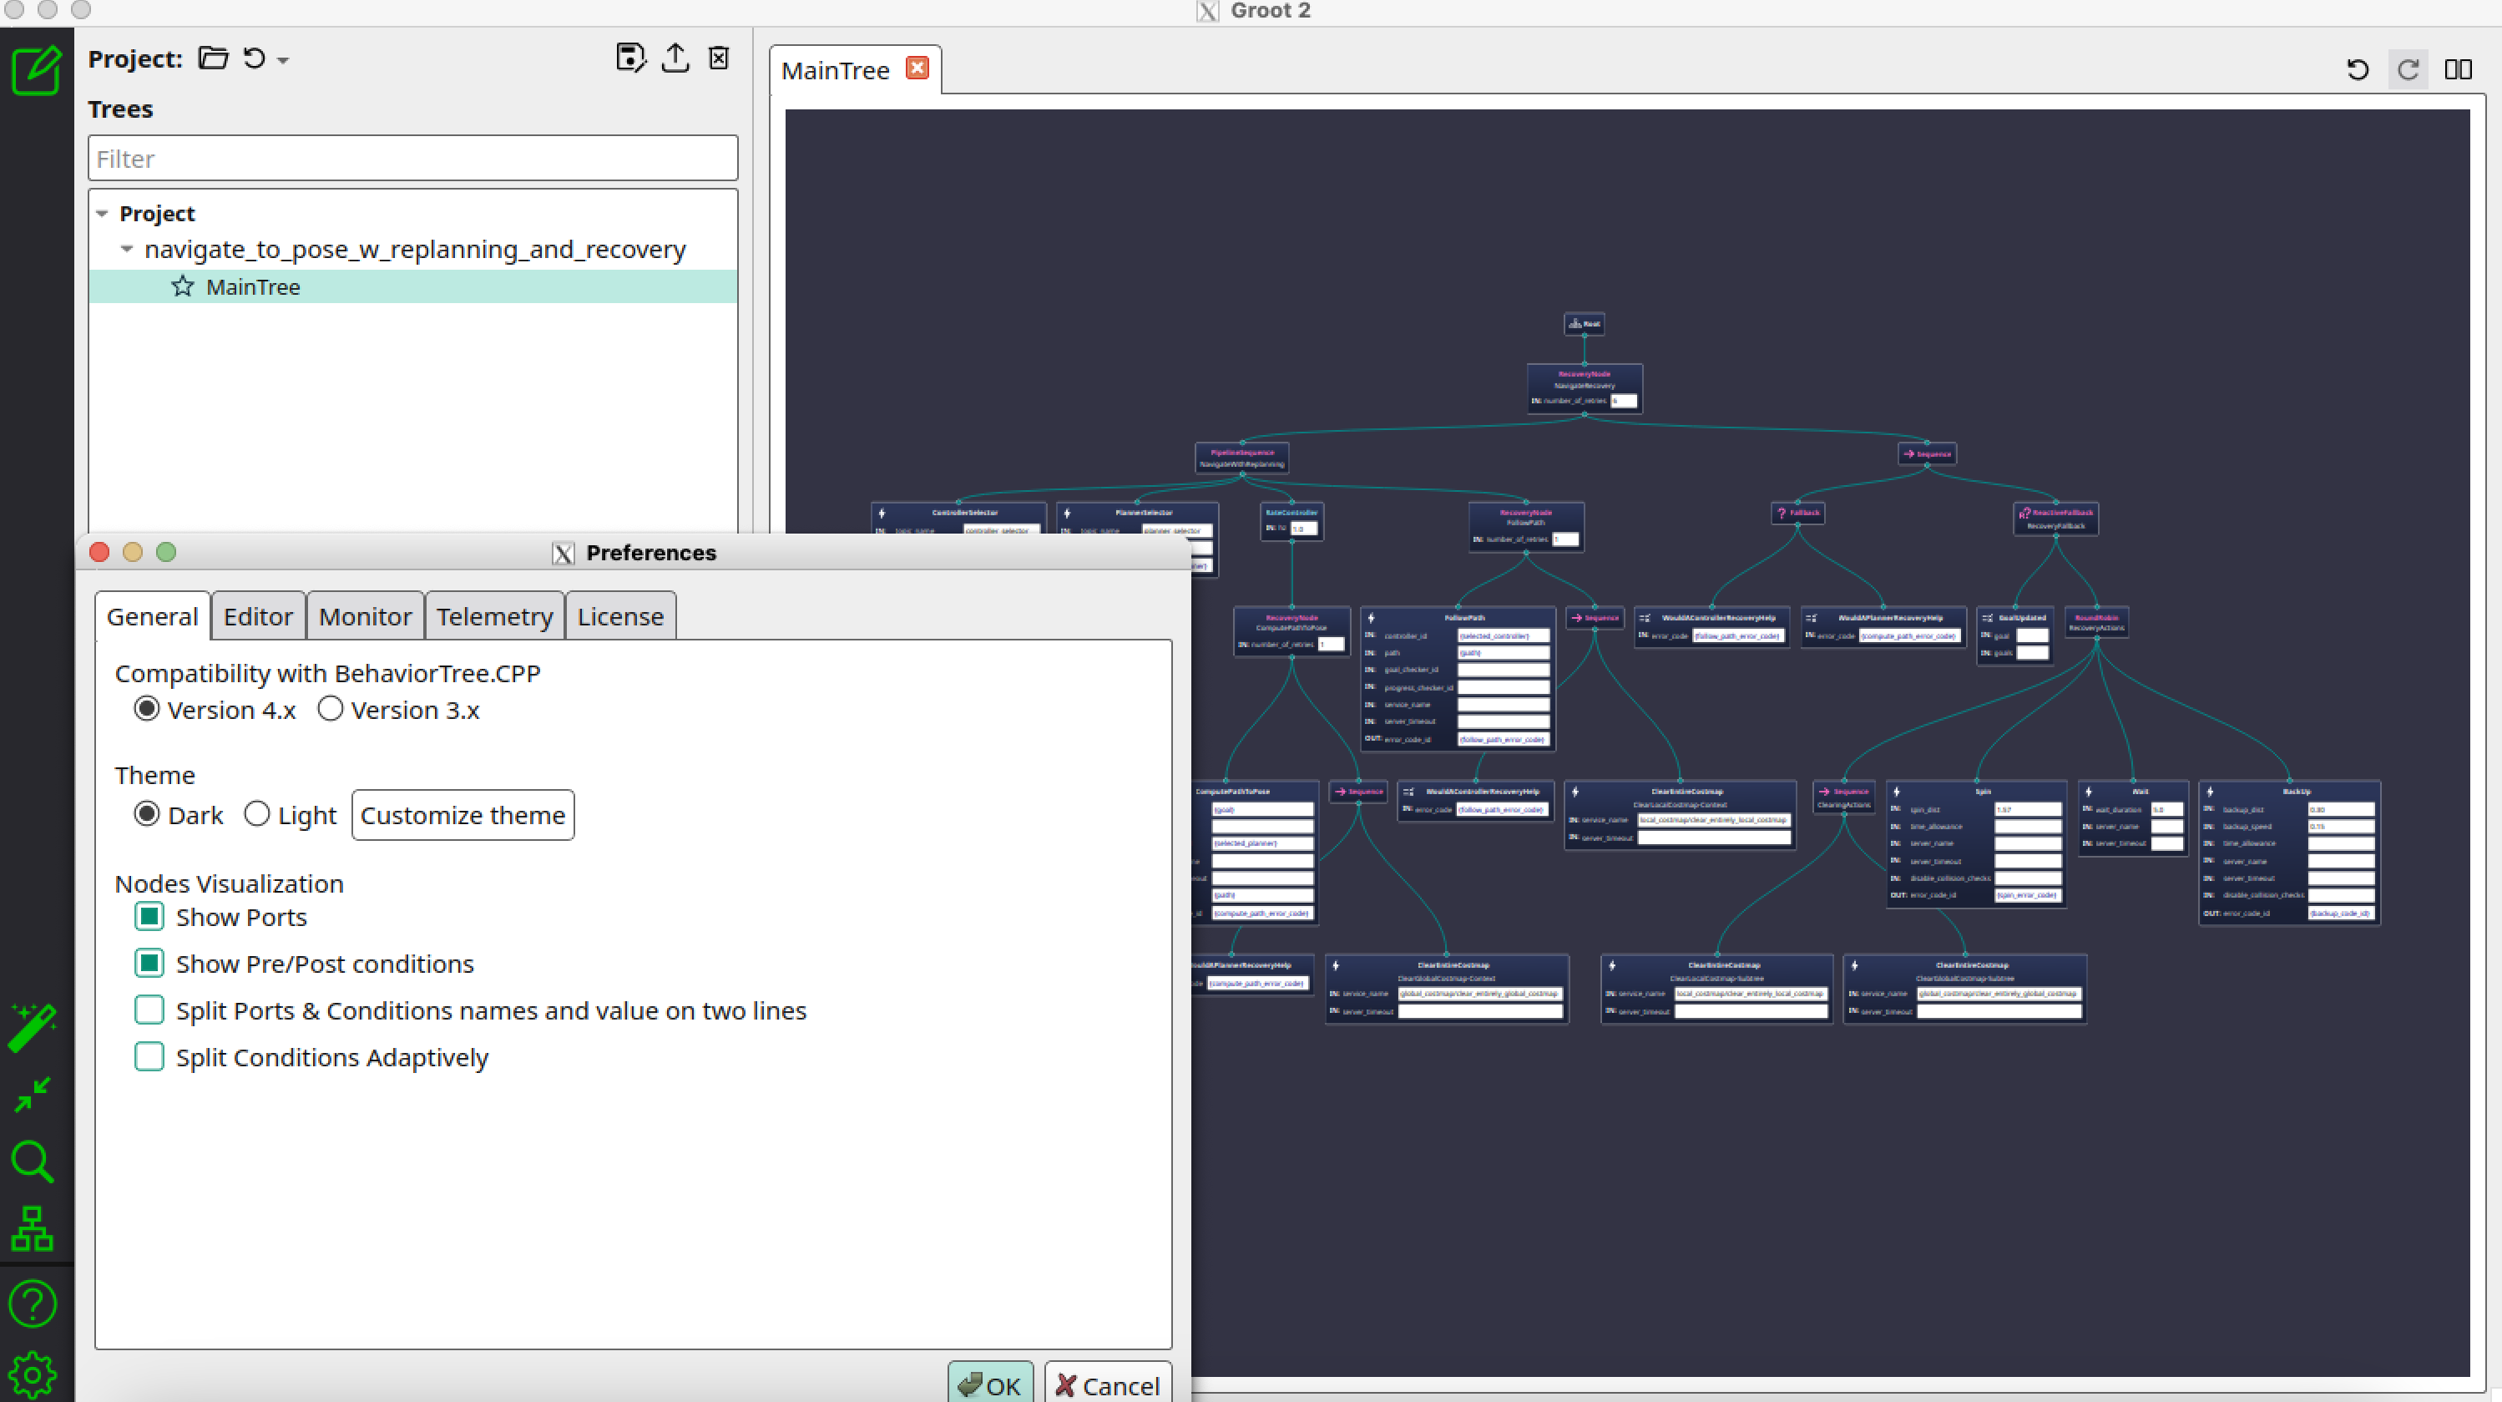Select MainTree row in Trees list

(x=412, y=286)
